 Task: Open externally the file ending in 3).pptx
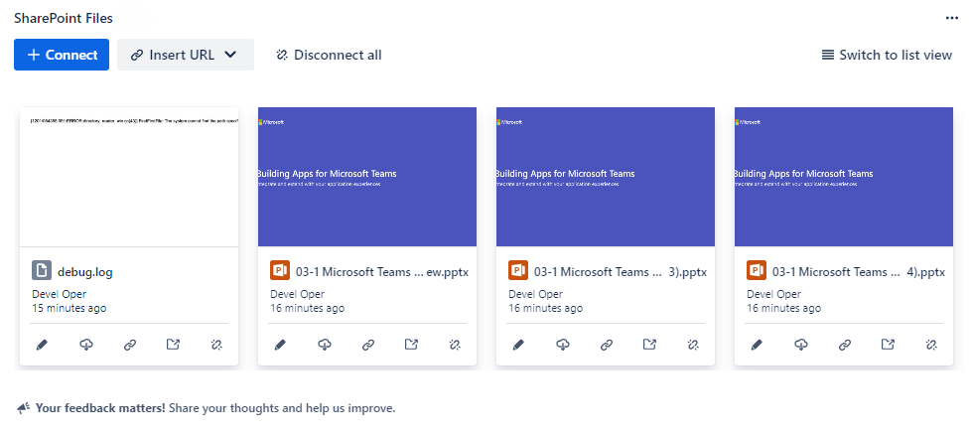coord(649,345)
